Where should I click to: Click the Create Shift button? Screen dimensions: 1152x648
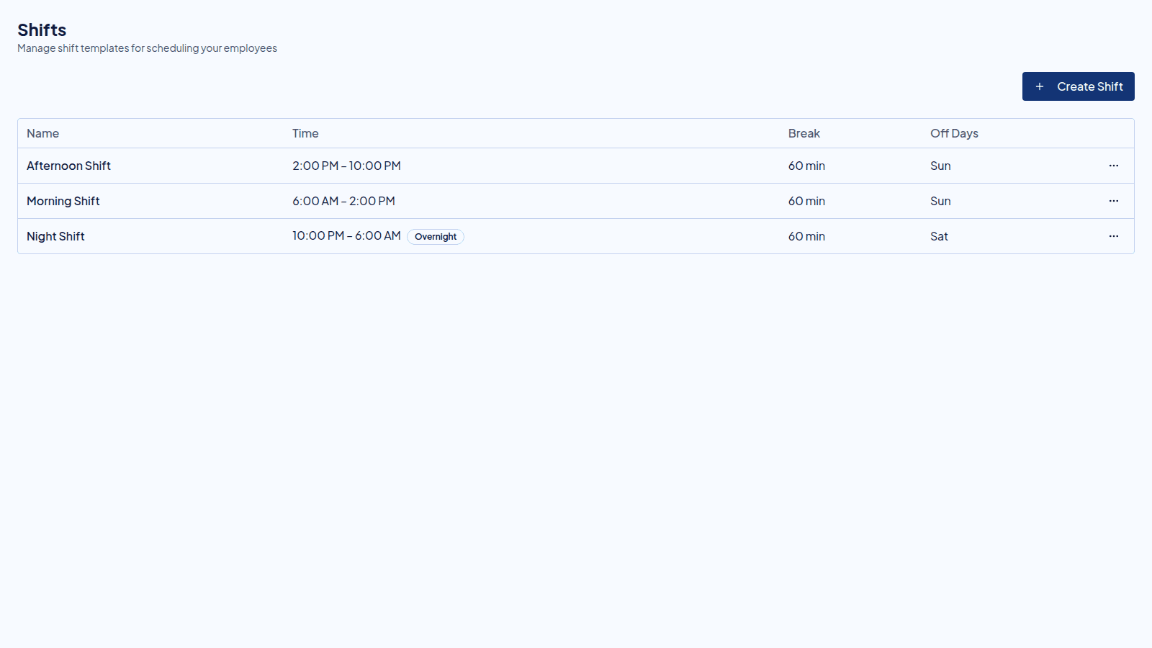pyautogui.click(x=1078, y=86)
